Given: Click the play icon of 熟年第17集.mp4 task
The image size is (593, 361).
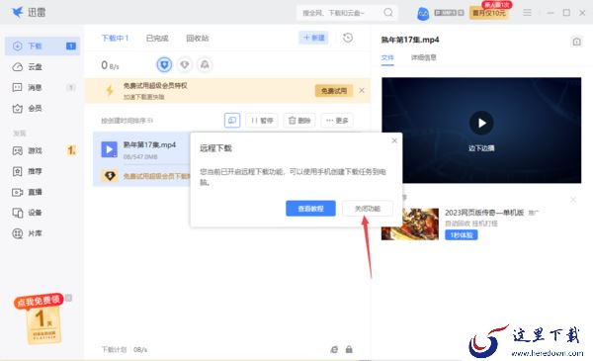Looking at the screenshot, I should (x=110, y=149).
